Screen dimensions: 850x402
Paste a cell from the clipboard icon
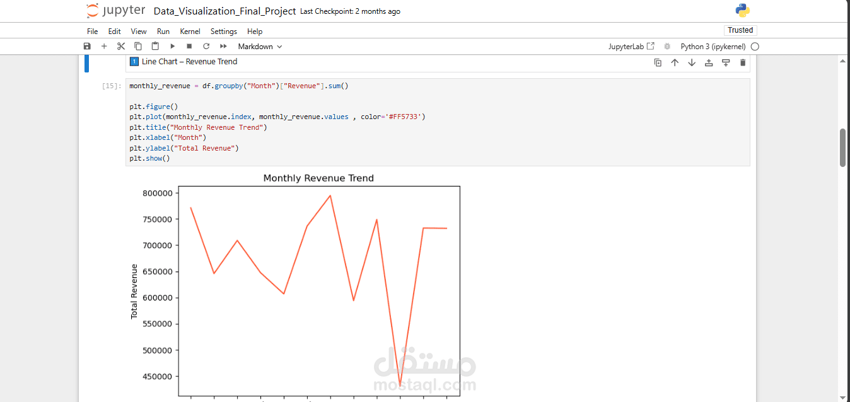click(x=155, y=46)
